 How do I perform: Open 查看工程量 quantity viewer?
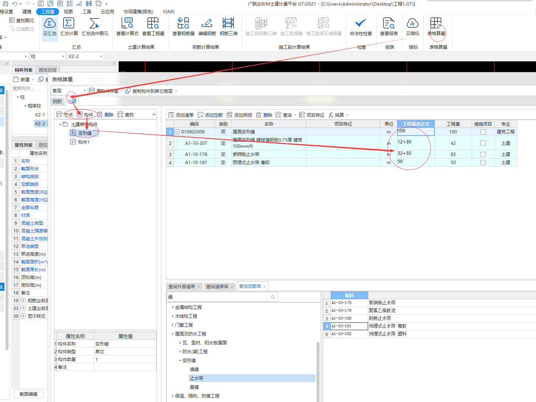[153, 27]
